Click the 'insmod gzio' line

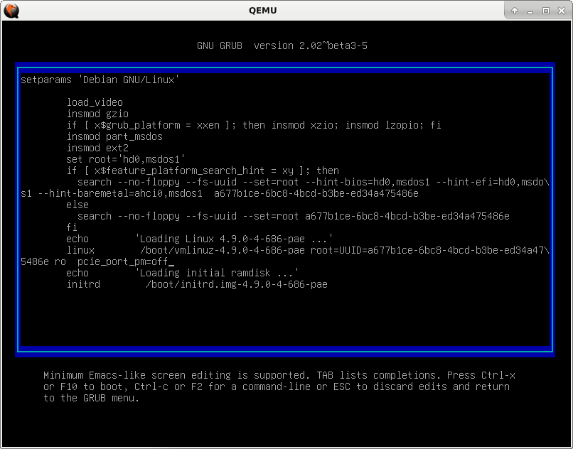point(97,114)
